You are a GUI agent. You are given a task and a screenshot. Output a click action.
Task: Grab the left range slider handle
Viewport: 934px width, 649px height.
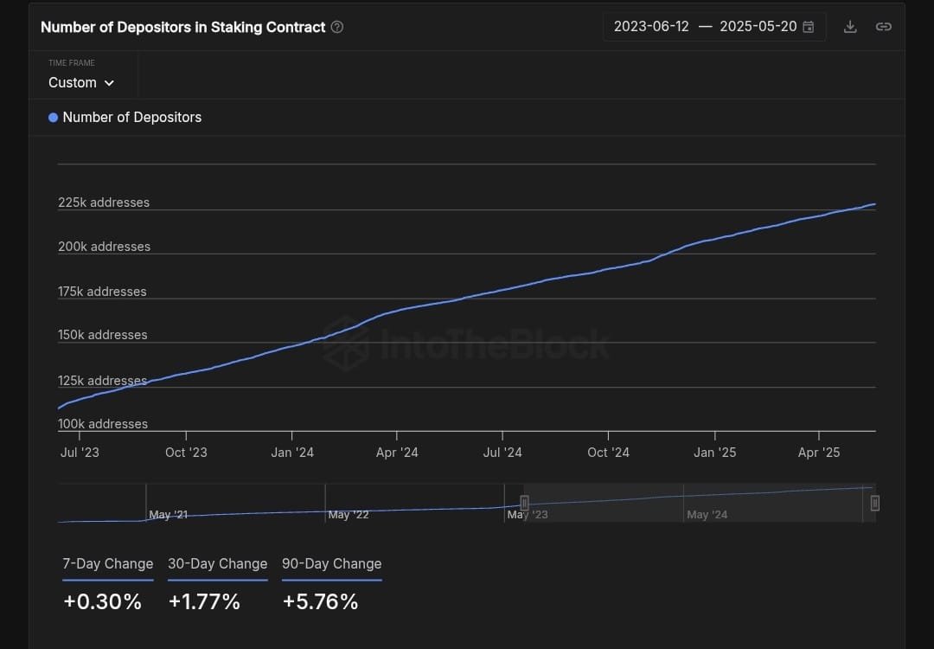coord(524,503)
